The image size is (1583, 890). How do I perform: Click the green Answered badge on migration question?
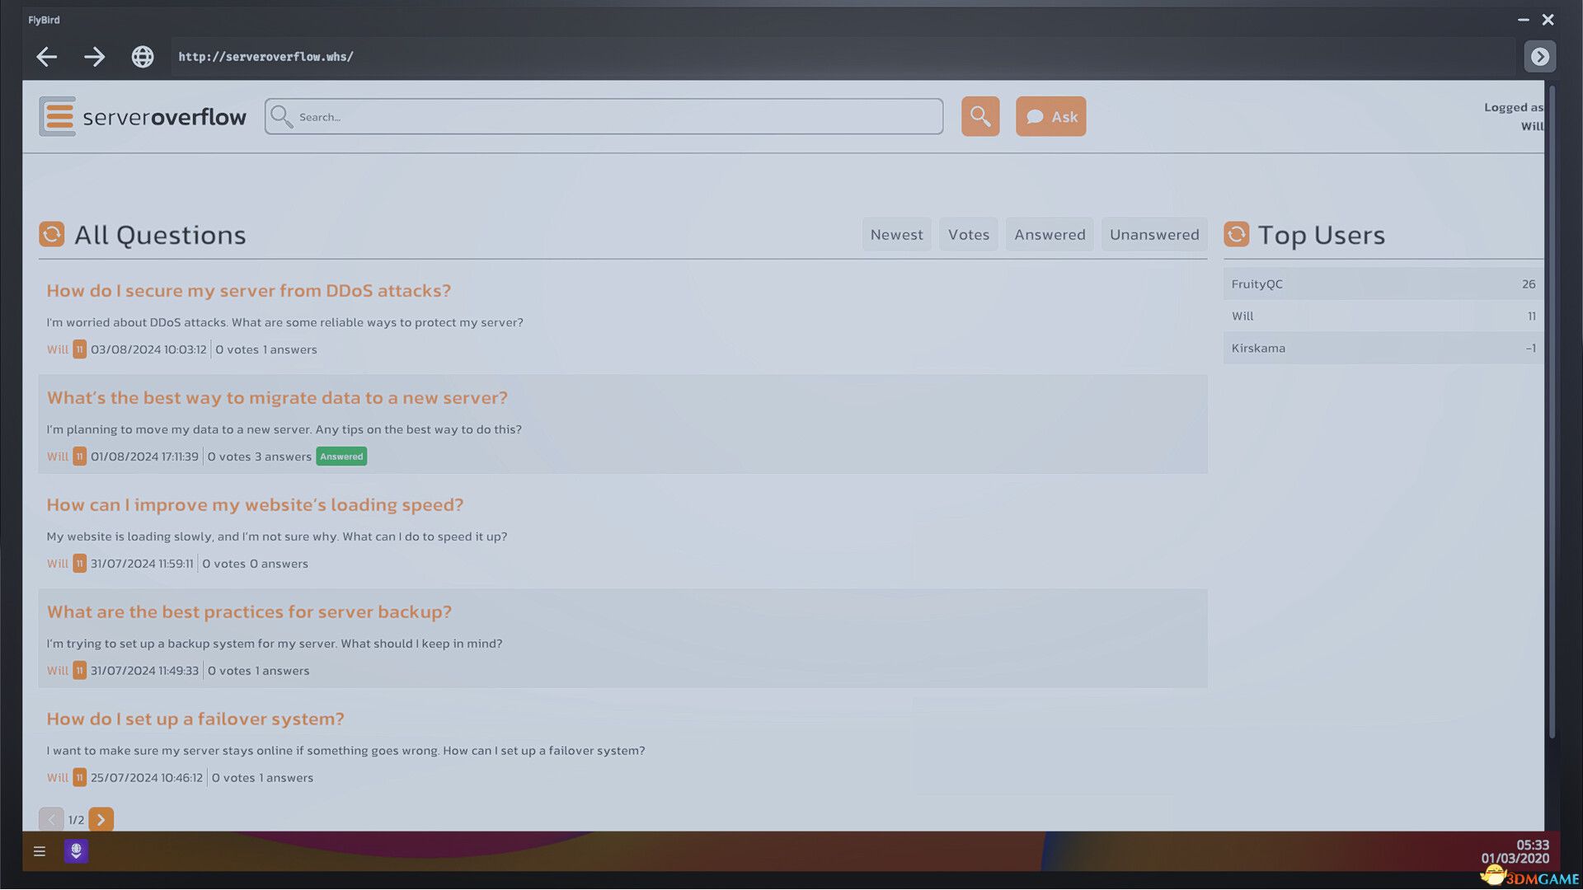[x=341, y=456]
